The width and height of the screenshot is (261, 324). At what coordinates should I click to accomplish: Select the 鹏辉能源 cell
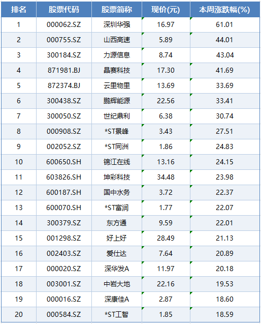click(x=117, y=101)
